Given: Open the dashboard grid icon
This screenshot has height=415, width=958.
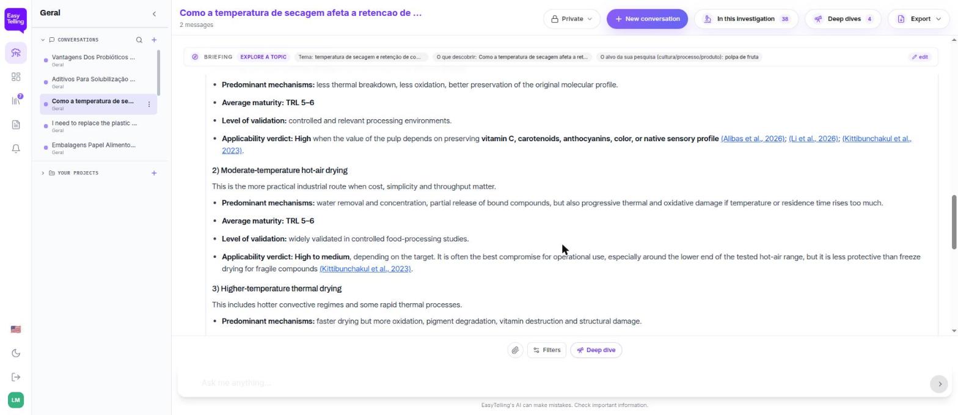Looking at the screenshot, I should pyautogui.click(x=16, y=76).
